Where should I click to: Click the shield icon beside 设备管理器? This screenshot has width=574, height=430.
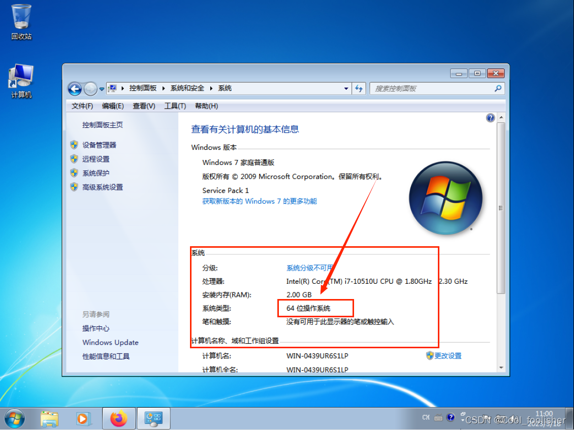click(x=74, y=145)
